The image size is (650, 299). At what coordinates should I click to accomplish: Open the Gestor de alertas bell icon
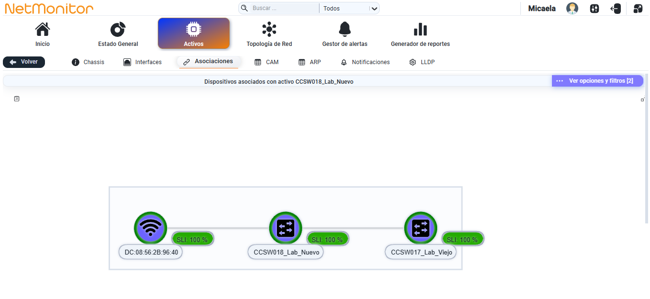pos(345,29)
